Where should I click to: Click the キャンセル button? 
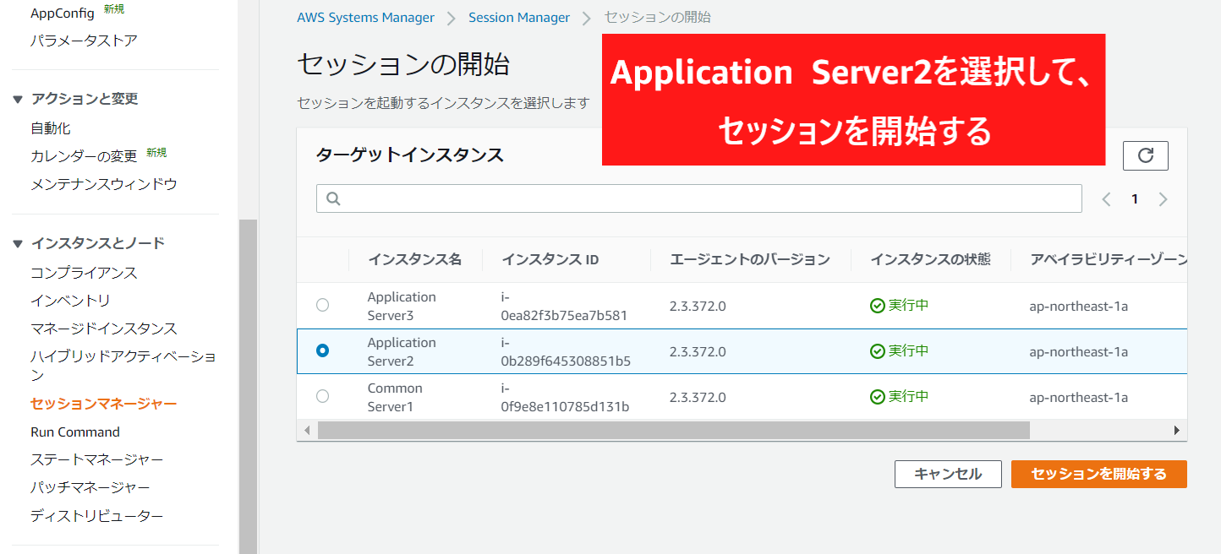pyautogui.click(x=947, y=474)
